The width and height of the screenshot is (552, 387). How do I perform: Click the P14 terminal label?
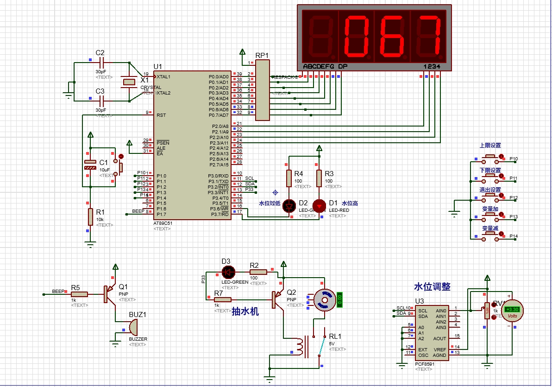pyautogui.click(x=514, y=236)
